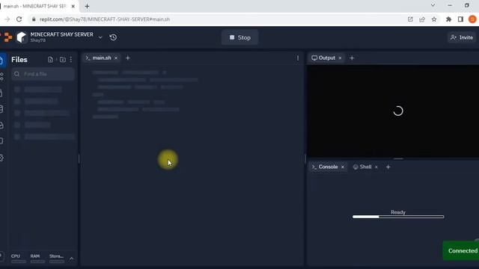The image size is (479, 269).
Task: Open editor pane three-dot options menu
Action: pyautogui.click(x=298, y=58)
